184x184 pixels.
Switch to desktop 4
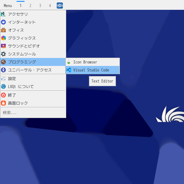[x=50, y=6]
